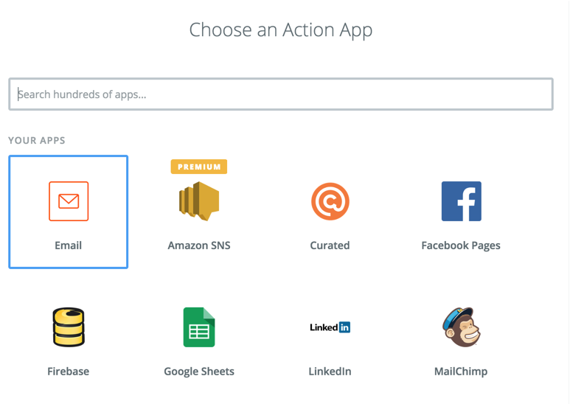Click the Facebook Pages label
This screenshot has height=404, width=570.
tap(461, 245)
